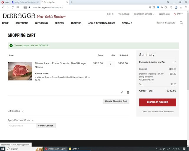Open Niman Ranch Ribeye Steaks product link
The width and height of the screenshot is (189, 151).
60,65
